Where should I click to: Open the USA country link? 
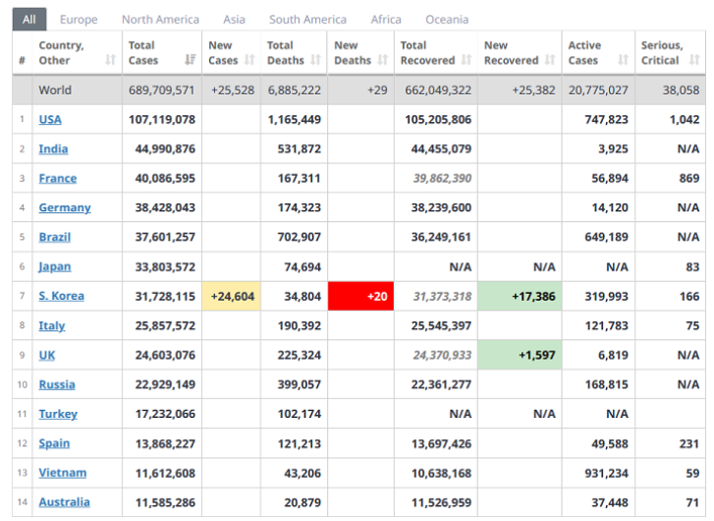tap(50, 119)
